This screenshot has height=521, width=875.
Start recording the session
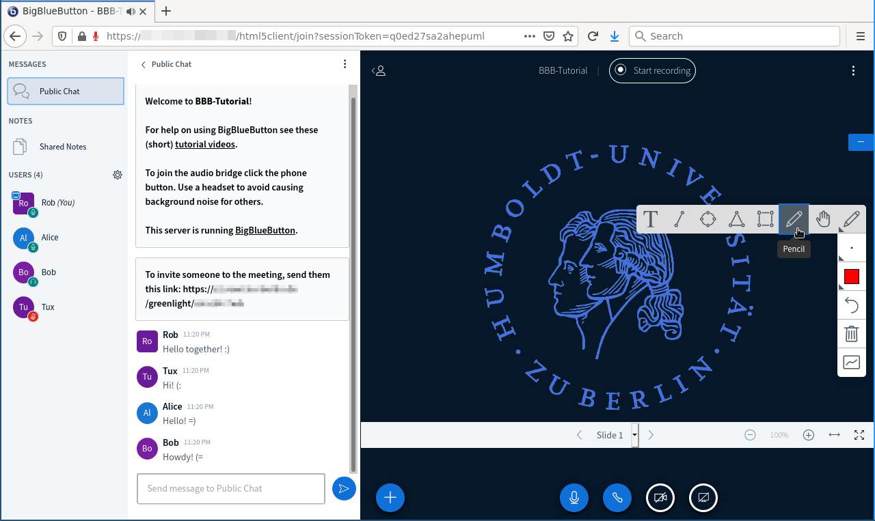tap(652, 70)
